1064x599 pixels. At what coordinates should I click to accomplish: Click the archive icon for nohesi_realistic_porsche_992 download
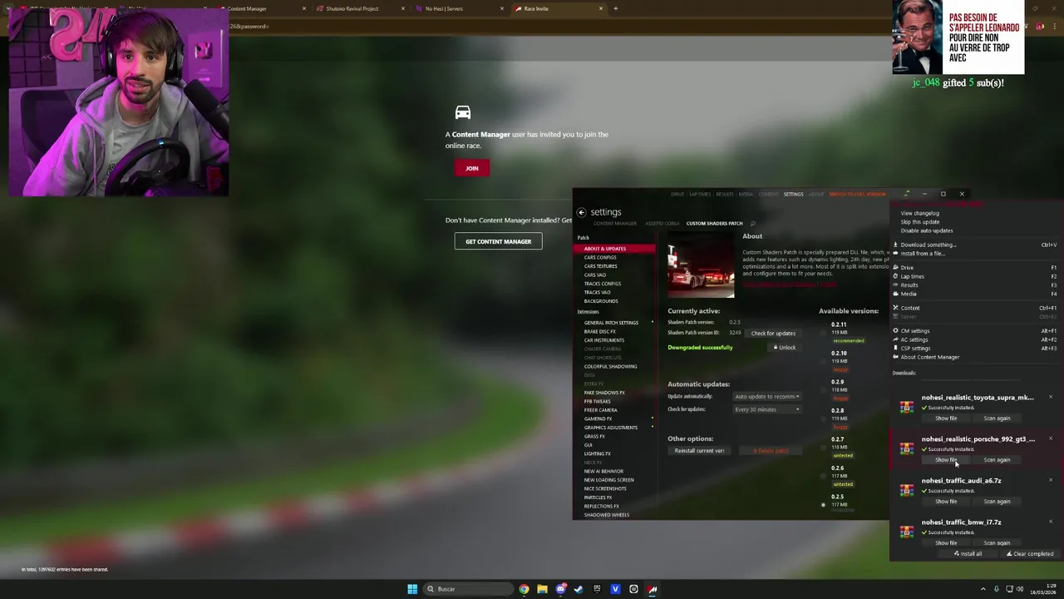[906, 448]
